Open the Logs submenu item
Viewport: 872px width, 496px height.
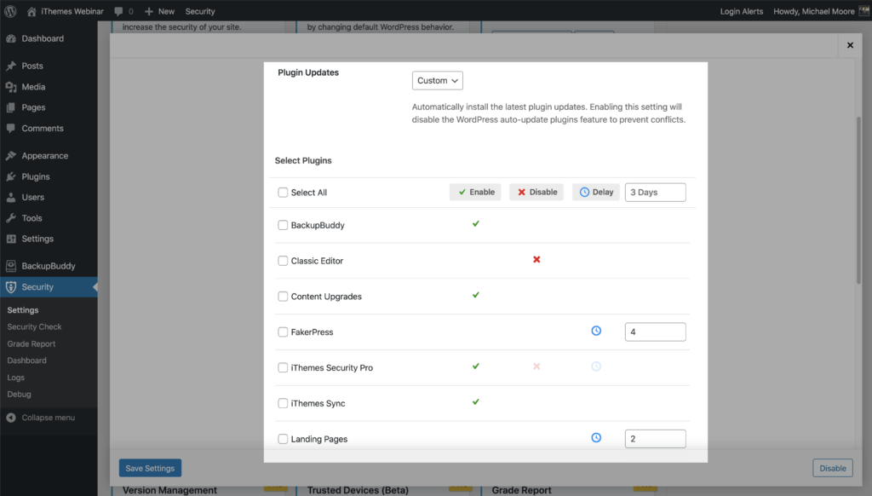15,378
